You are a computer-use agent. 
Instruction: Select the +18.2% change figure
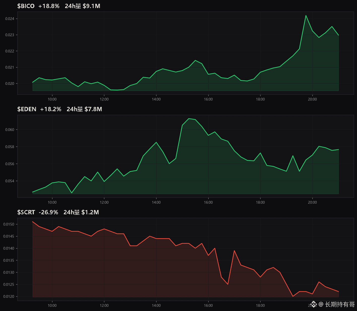[x=51, y=109]
